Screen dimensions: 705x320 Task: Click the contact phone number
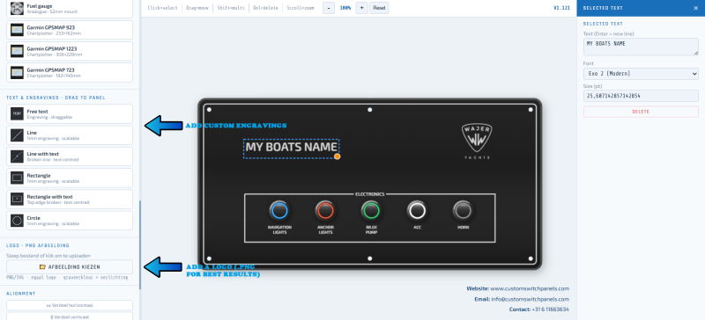tap(550, 309)
